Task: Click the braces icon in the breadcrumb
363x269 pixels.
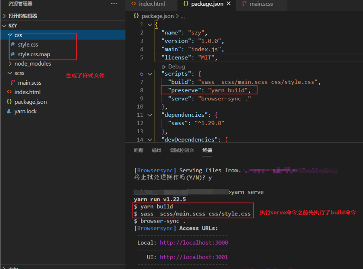Action: [136, 16]
